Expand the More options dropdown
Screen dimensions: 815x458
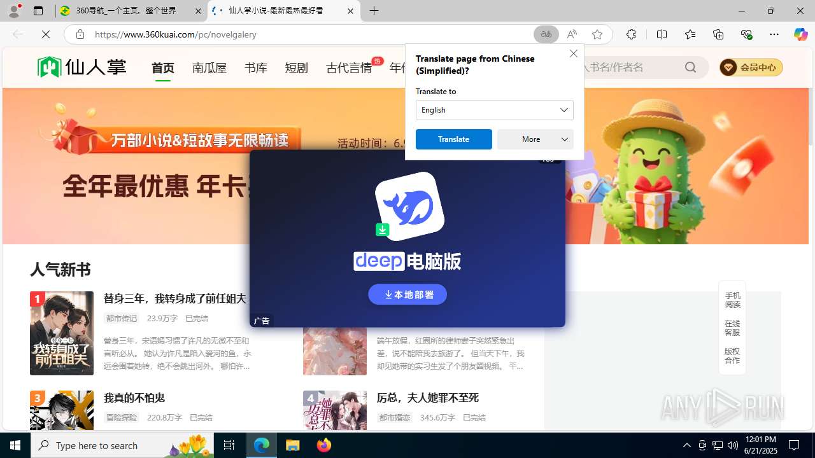point(535,139)
